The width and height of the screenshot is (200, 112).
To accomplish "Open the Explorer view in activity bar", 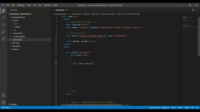I will 3,11.
